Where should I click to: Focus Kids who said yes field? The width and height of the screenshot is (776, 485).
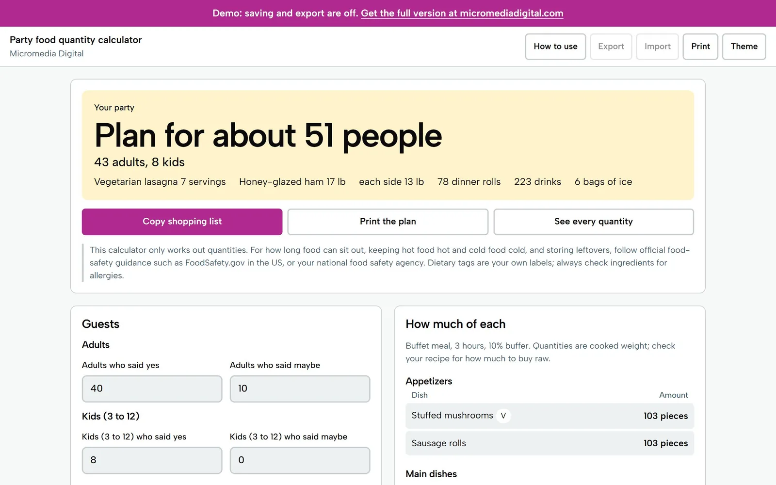(x=152, y=460)
